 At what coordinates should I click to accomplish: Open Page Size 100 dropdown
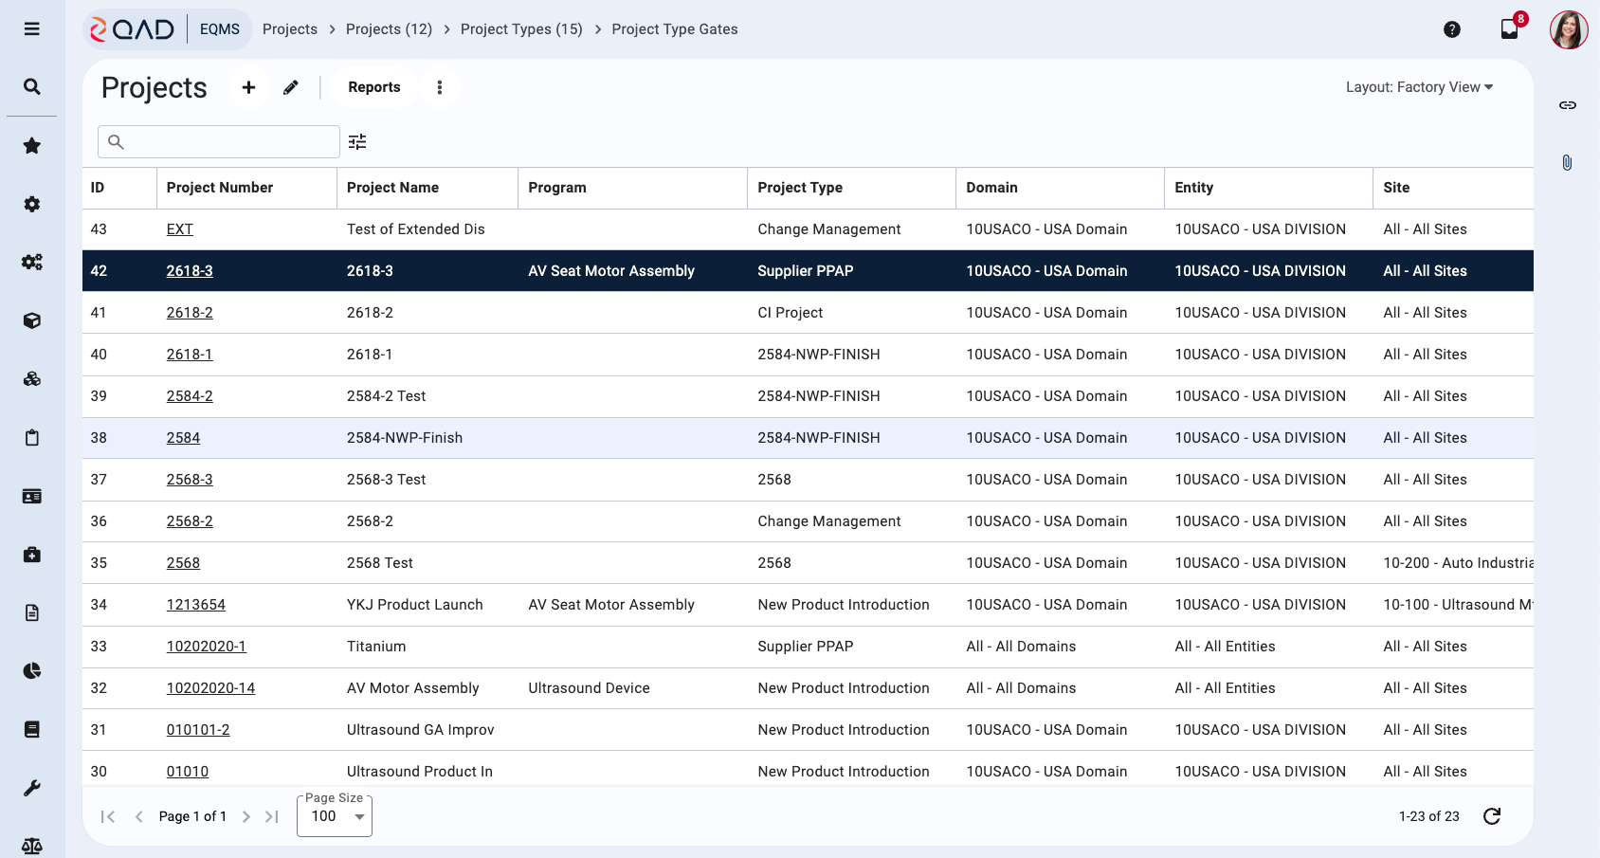[x=335, y=816]
